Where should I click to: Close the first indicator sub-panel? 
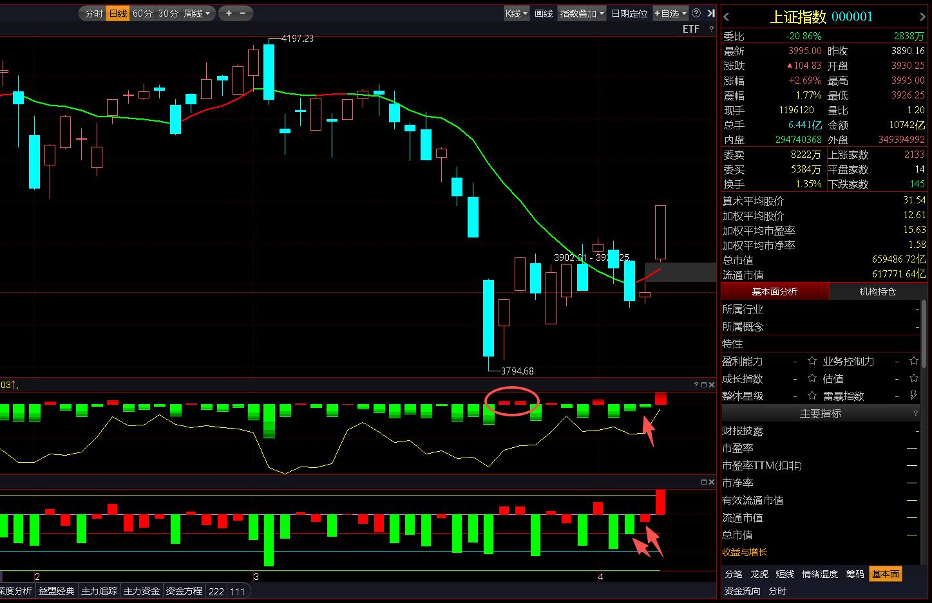point(712,385)
